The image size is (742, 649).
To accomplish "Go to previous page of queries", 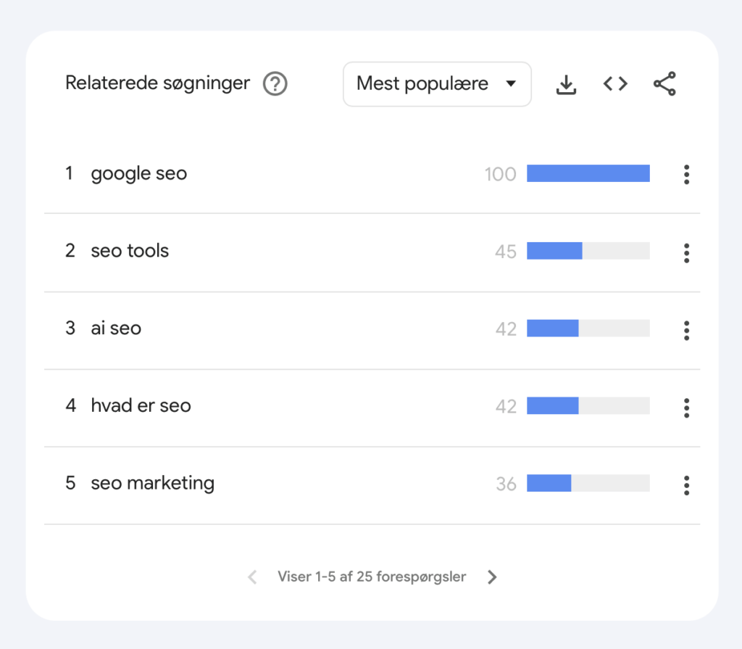I will [x=252, y=577].
